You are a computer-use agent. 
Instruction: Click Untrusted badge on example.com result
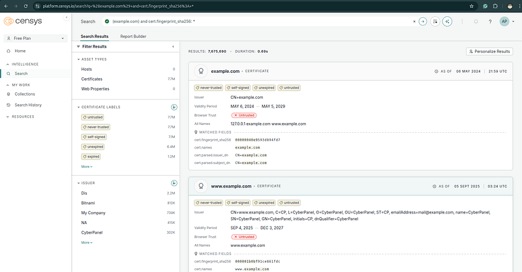coord(243,115)
